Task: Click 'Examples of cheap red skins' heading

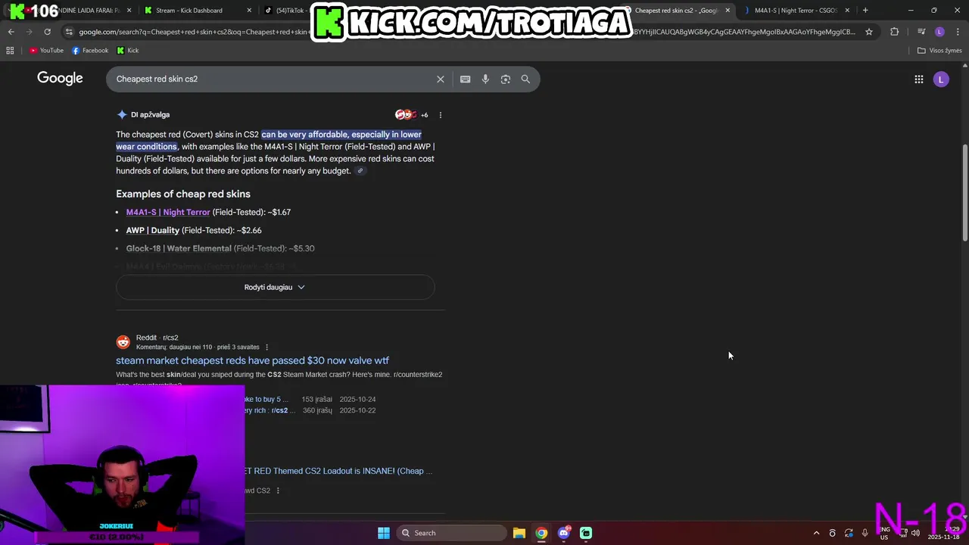Action: pyautogui.click(x=183, y=195)
